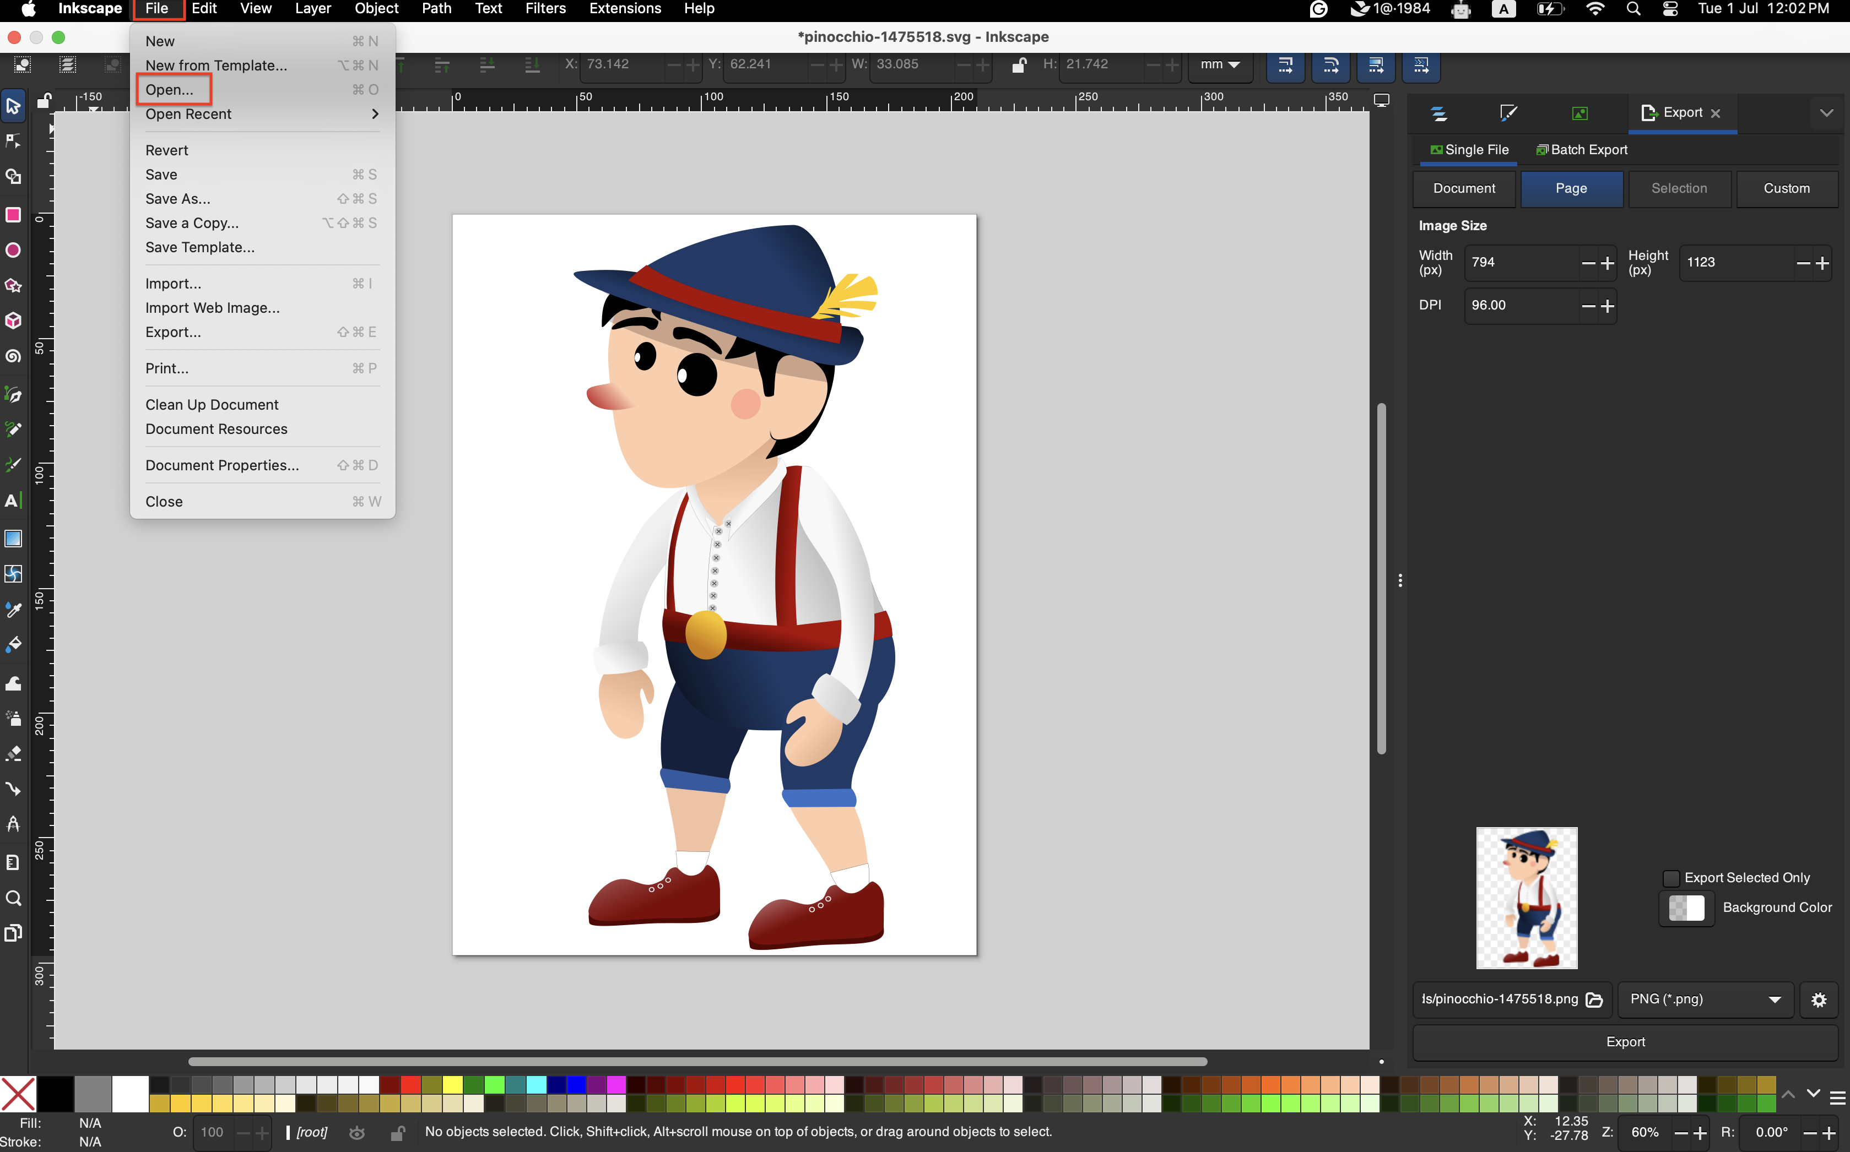Select the Bezier pen tool
This screenshot has width=1850, height=1152.
point(13,395)
